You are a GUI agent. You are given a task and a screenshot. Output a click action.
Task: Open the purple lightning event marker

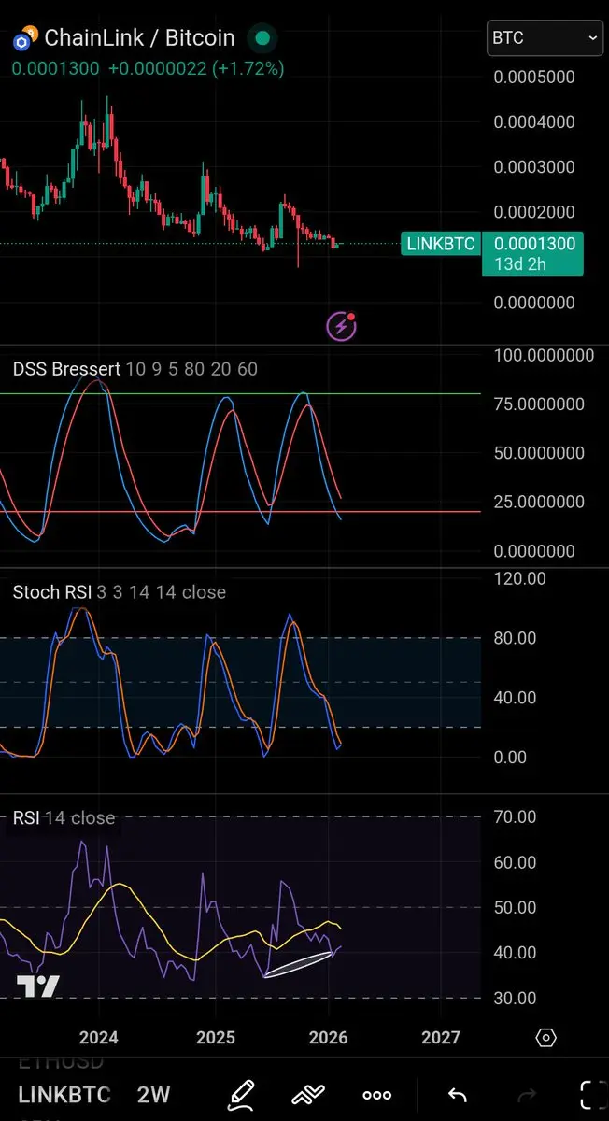click(x=341, y=326)
